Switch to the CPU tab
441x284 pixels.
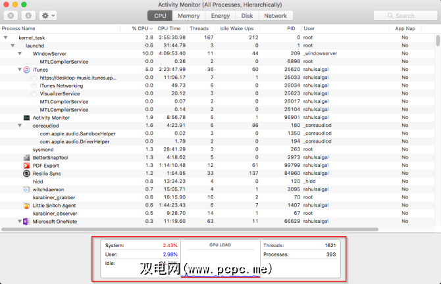pyautogui.click(x=160, y=16)
